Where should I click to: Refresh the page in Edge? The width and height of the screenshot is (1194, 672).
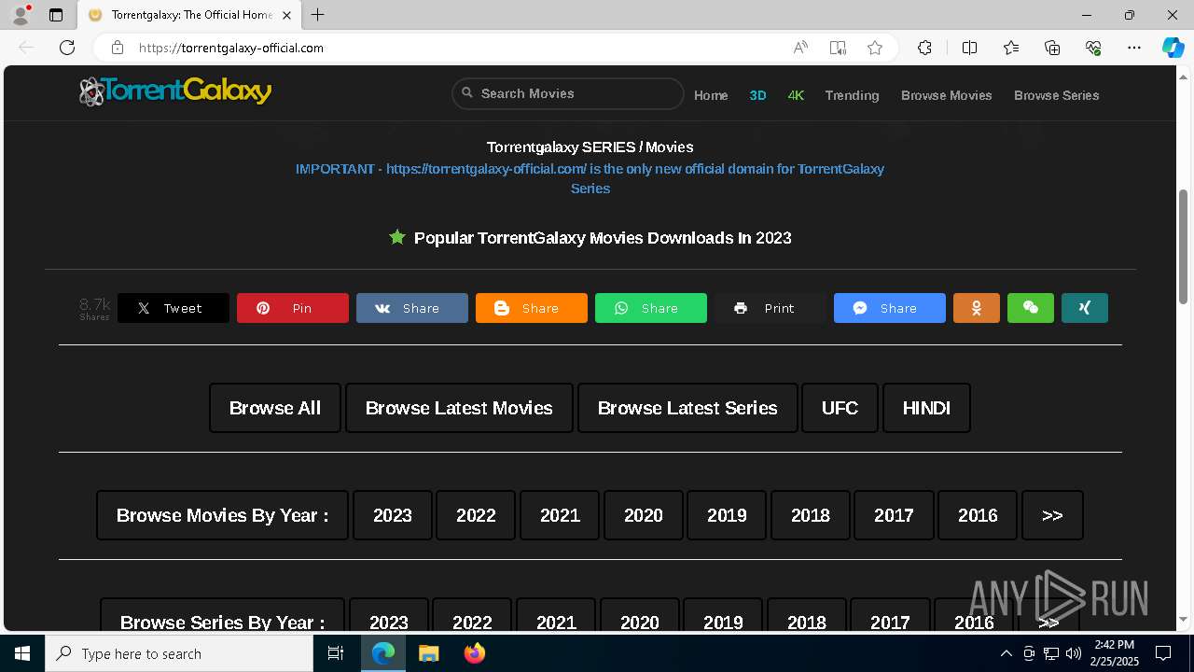point(67,48)
